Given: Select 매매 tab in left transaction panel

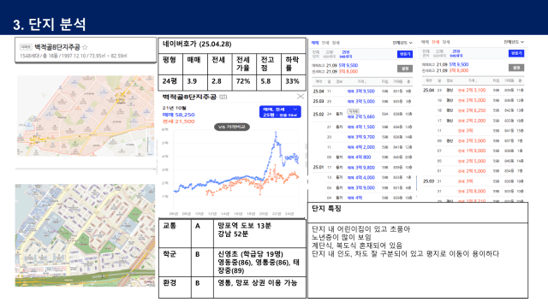Looking at the screenshot, I should [315, 43].
